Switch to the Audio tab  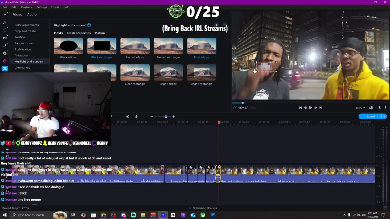tap(32, 14)
